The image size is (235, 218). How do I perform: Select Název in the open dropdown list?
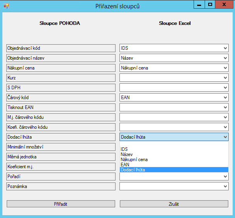[x=174, y=154]
